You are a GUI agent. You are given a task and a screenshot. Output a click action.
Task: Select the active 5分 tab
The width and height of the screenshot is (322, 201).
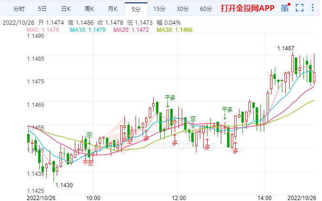pyautogui.click(x=136, y=9)
